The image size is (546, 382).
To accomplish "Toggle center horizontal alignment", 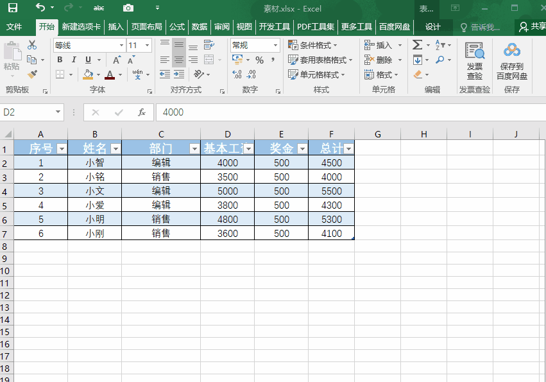I will [x=179, y=60].
